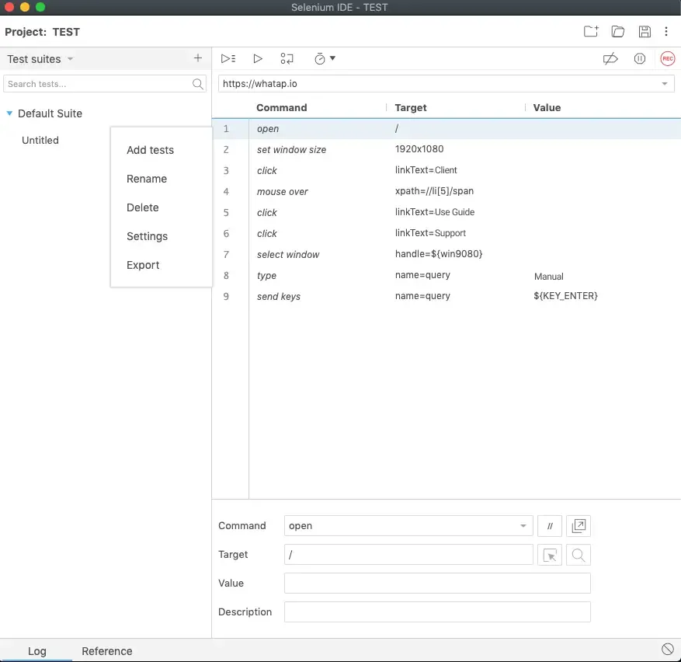Toggle pause on exceptions icon

(x=639, y=58)
